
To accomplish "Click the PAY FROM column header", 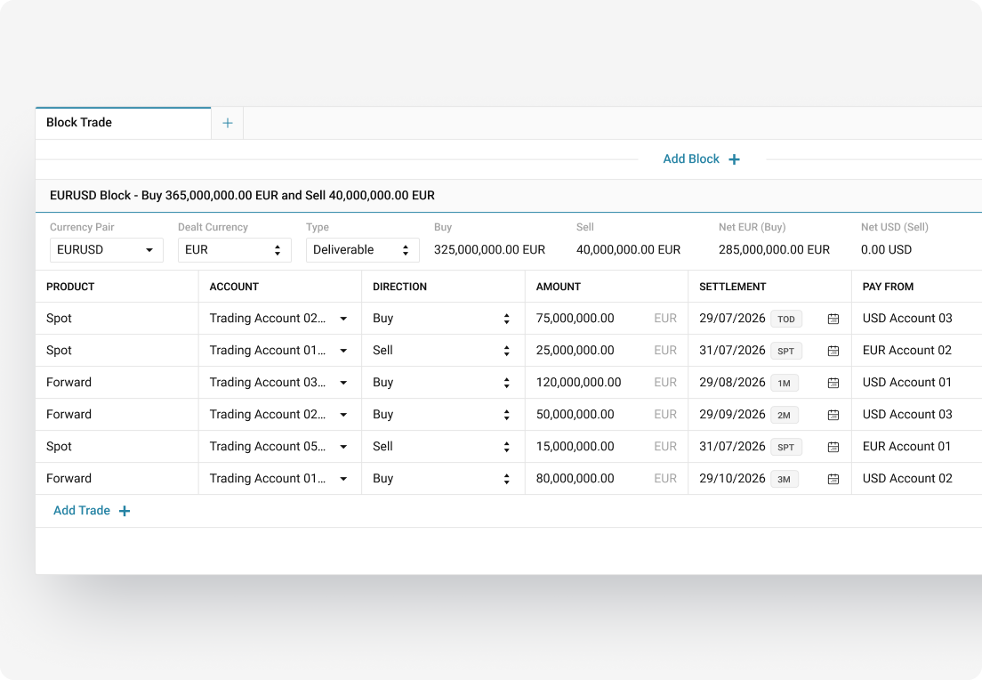I will click(888, 287).
